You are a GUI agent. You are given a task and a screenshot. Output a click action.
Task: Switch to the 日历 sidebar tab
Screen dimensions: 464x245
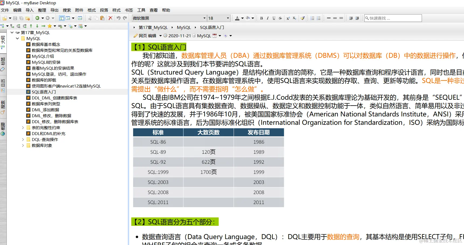click(x=3, y=85)
